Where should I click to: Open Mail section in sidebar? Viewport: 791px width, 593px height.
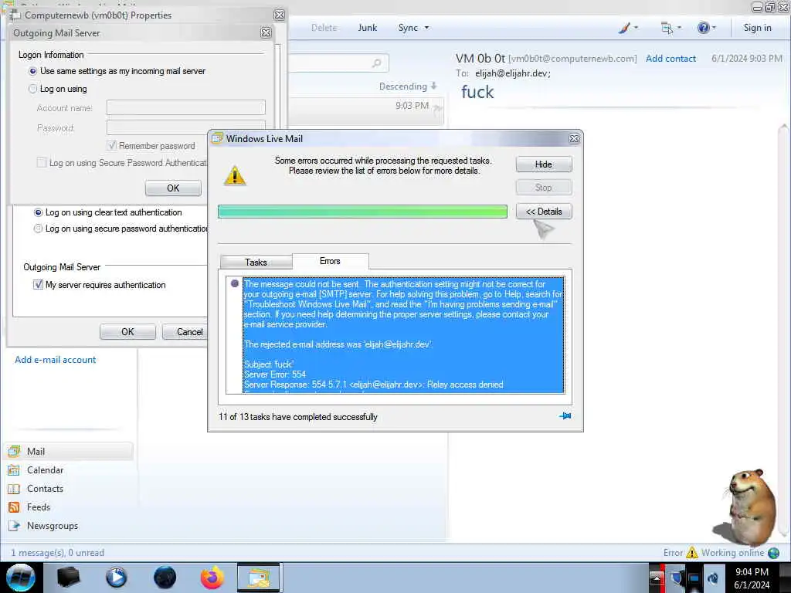pyautogui.click(x=69, y=451)
